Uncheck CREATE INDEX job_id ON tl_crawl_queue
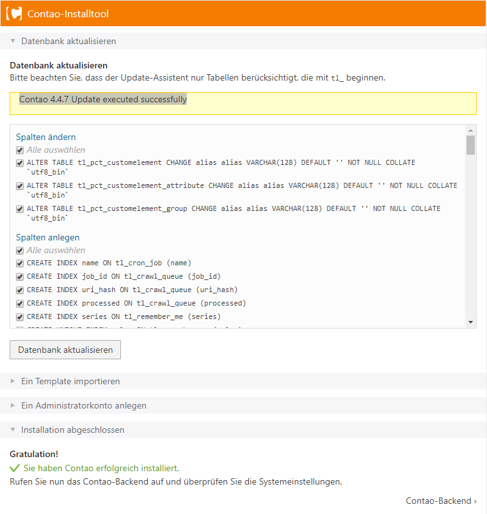Screen dimensions: 487x514 (x=20, y=277)
